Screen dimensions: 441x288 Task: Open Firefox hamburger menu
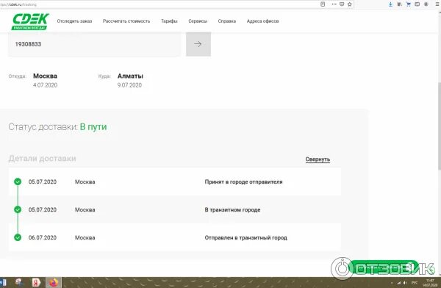click(x=437, y=4)
